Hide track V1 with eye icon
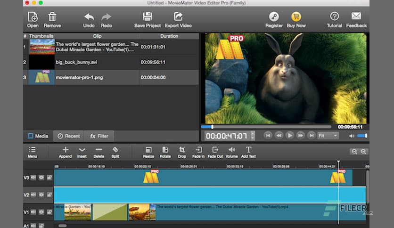 point(41,212)
